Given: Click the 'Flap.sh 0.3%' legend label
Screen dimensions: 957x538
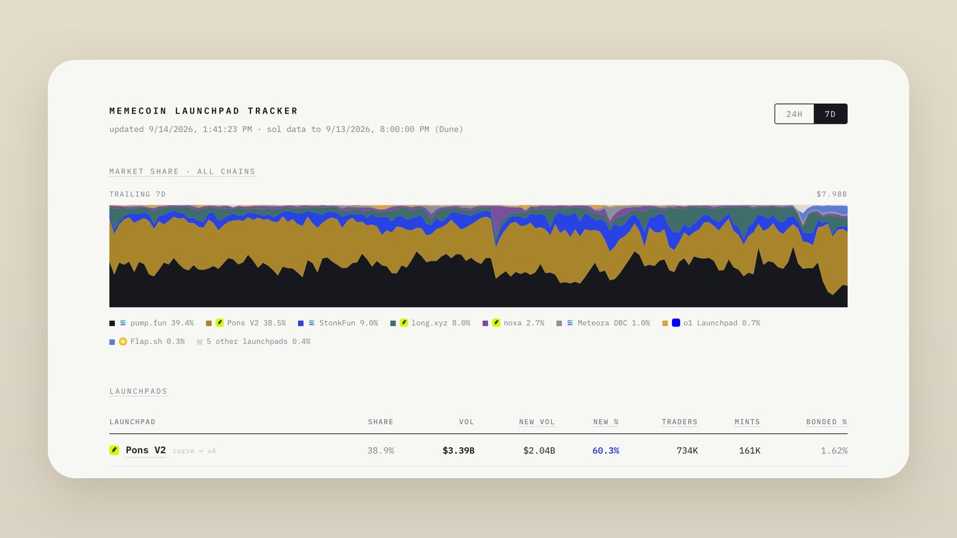Looking at the screenshot, I should coord(158,341).
